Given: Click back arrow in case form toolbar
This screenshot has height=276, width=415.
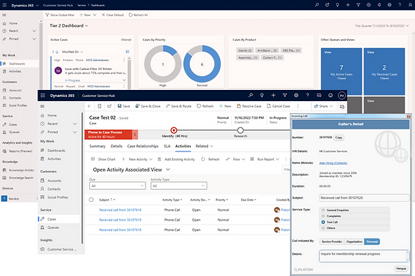Looking at the screenshot, I should click(89, 106).
